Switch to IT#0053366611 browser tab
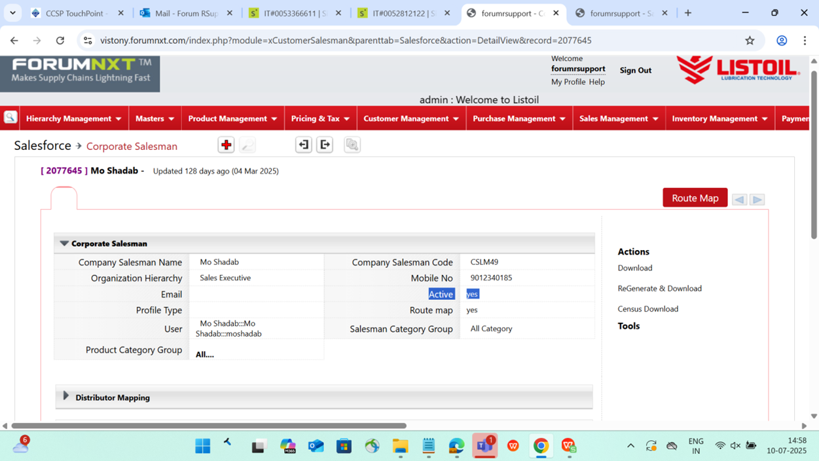 pyautogui.click(x=295, y=13)
